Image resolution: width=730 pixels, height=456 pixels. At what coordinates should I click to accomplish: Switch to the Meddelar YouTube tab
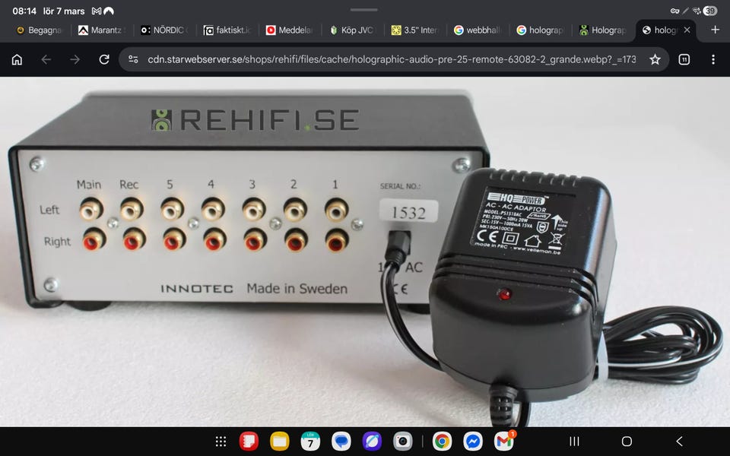[x=290, y=30]
